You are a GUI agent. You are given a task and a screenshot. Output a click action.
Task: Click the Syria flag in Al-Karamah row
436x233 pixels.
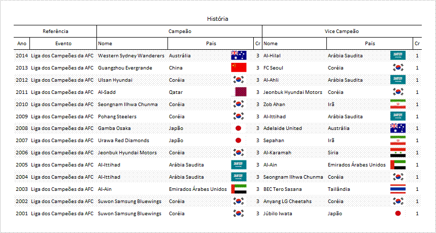(x=397, y=153)
